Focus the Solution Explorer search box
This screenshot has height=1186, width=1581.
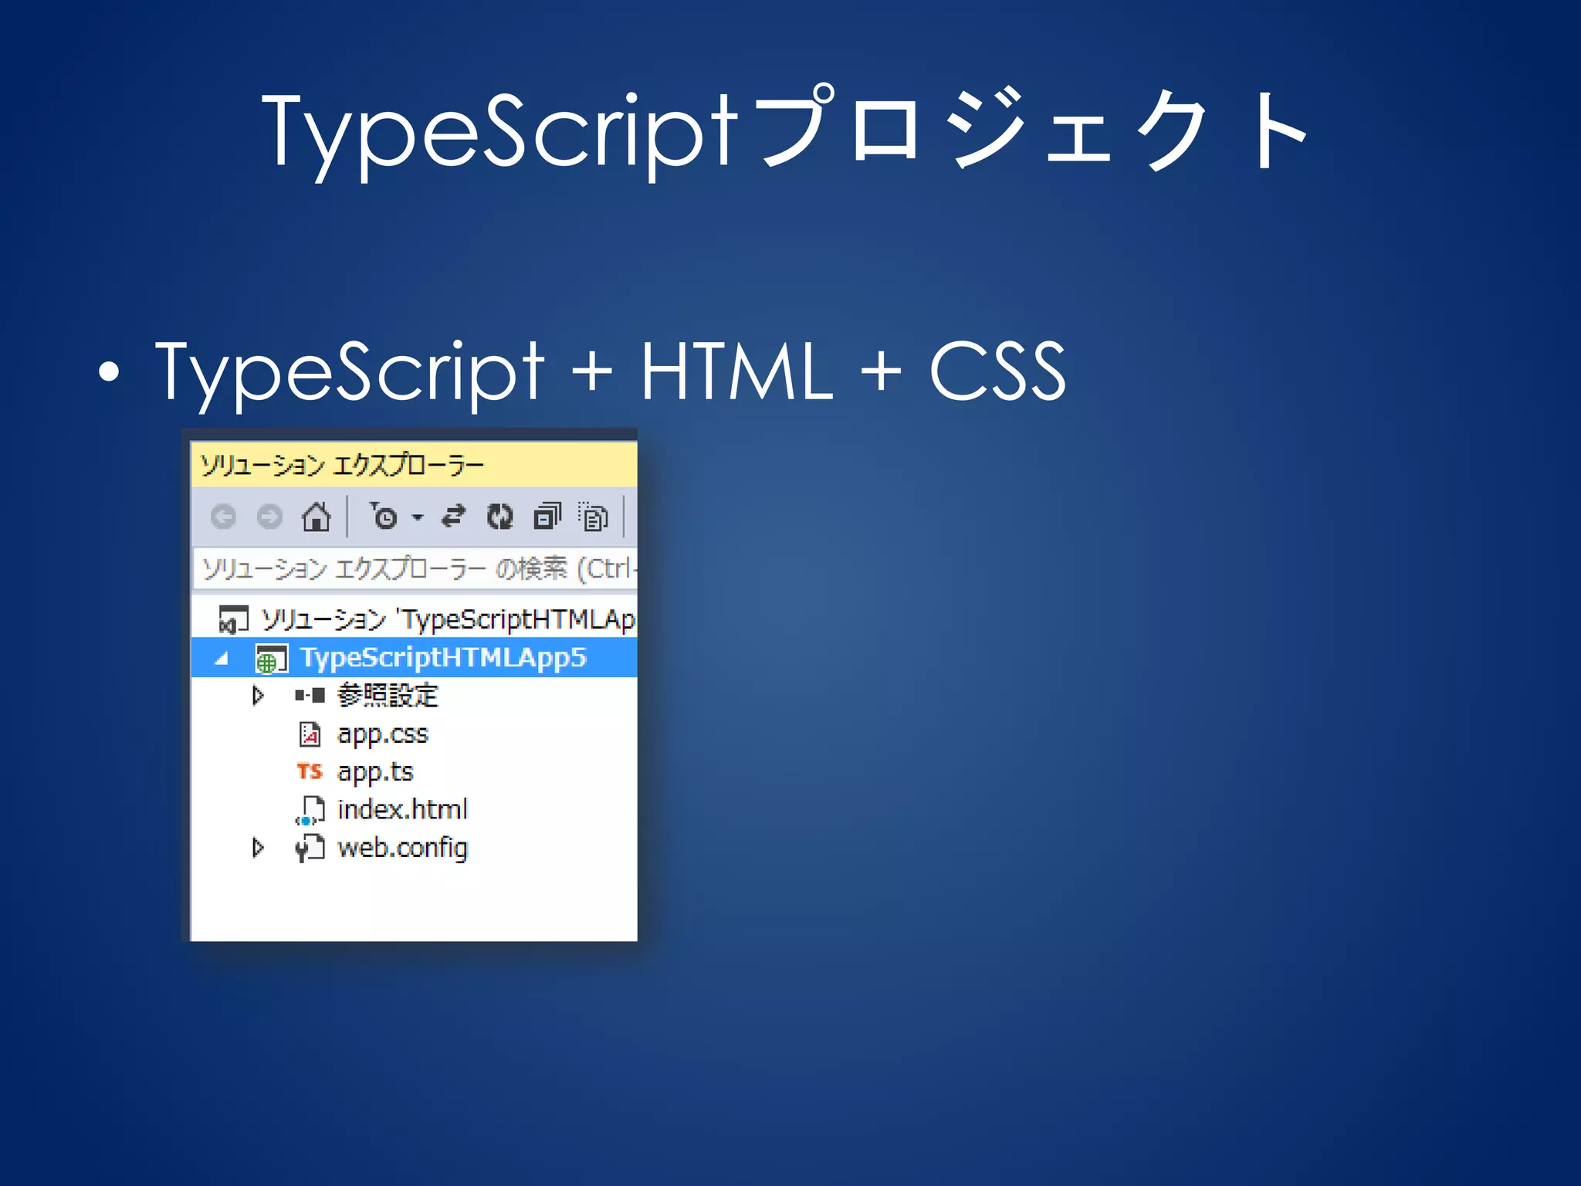pyautogui.click(x=415, y=569)
